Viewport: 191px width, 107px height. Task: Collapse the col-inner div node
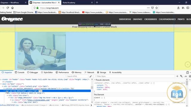pos(7,95)
